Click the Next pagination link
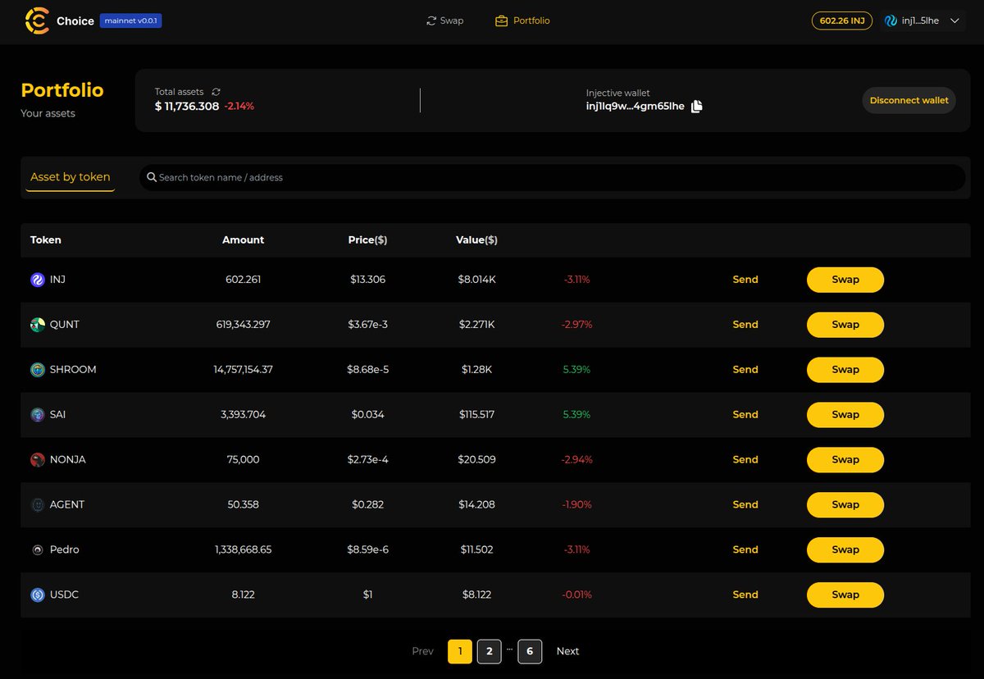The height and width of the screenshot is (679, 984). coord(567,652)
